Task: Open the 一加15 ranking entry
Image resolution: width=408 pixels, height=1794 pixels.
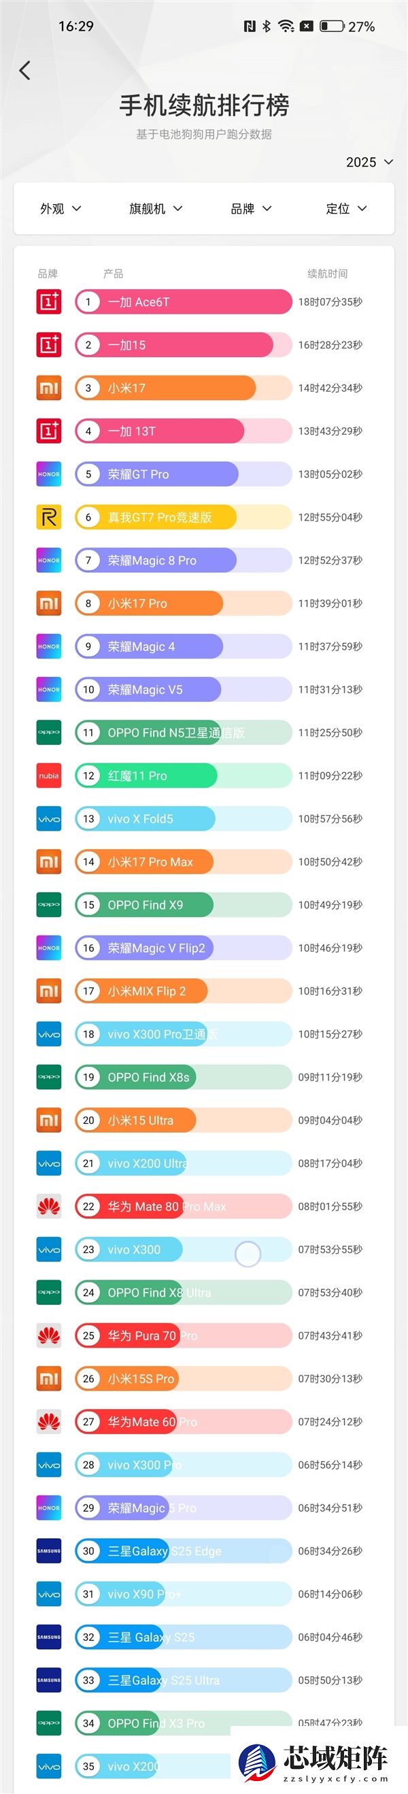Action: pyautogui.click(x=183, y=346)
